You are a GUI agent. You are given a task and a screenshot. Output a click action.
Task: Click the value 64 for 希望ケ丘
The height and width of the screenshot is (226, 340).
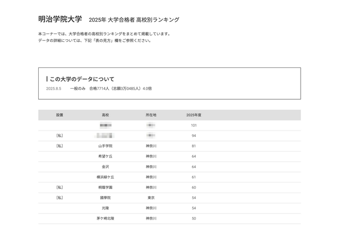click(193, 157)
